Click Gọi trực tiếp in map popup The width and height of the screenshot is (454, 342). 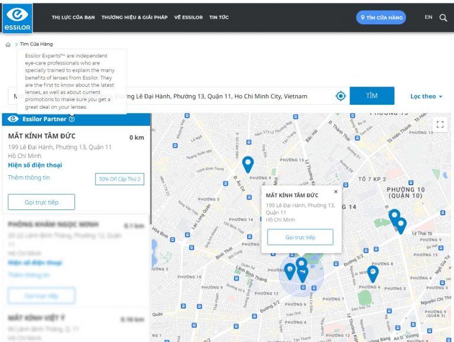[300, 237]
